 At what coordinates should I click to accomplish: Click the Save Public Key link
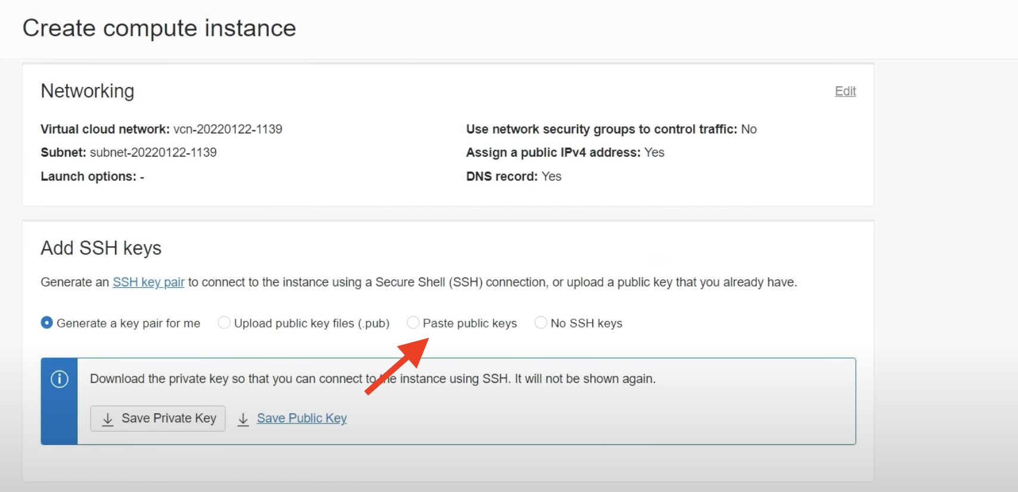pyautogui.click(x=301, y=418)
